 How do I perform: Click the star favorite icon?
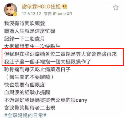(116, 8)
